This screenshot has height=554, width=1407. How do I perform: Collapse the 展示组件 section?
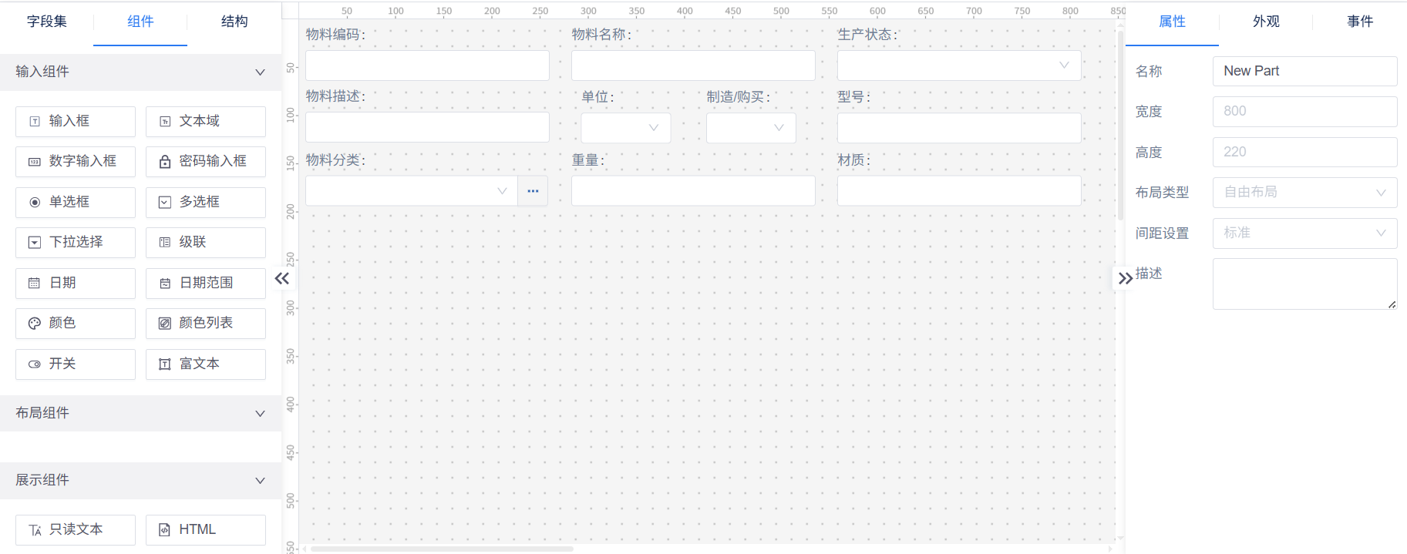pos(140,480)
